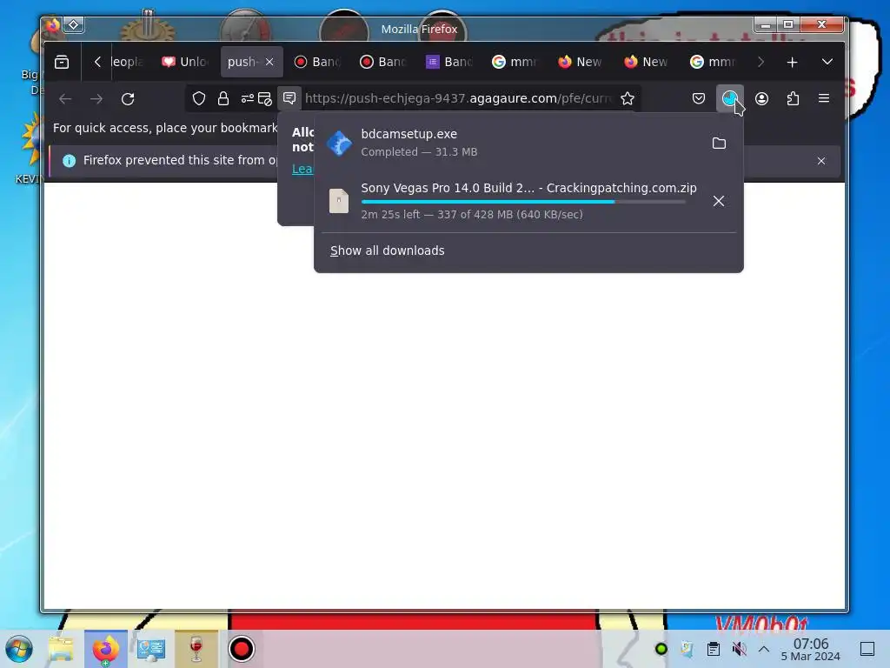
Task: Open the clipboard tray icon
Action: click(x=713, y=649)
